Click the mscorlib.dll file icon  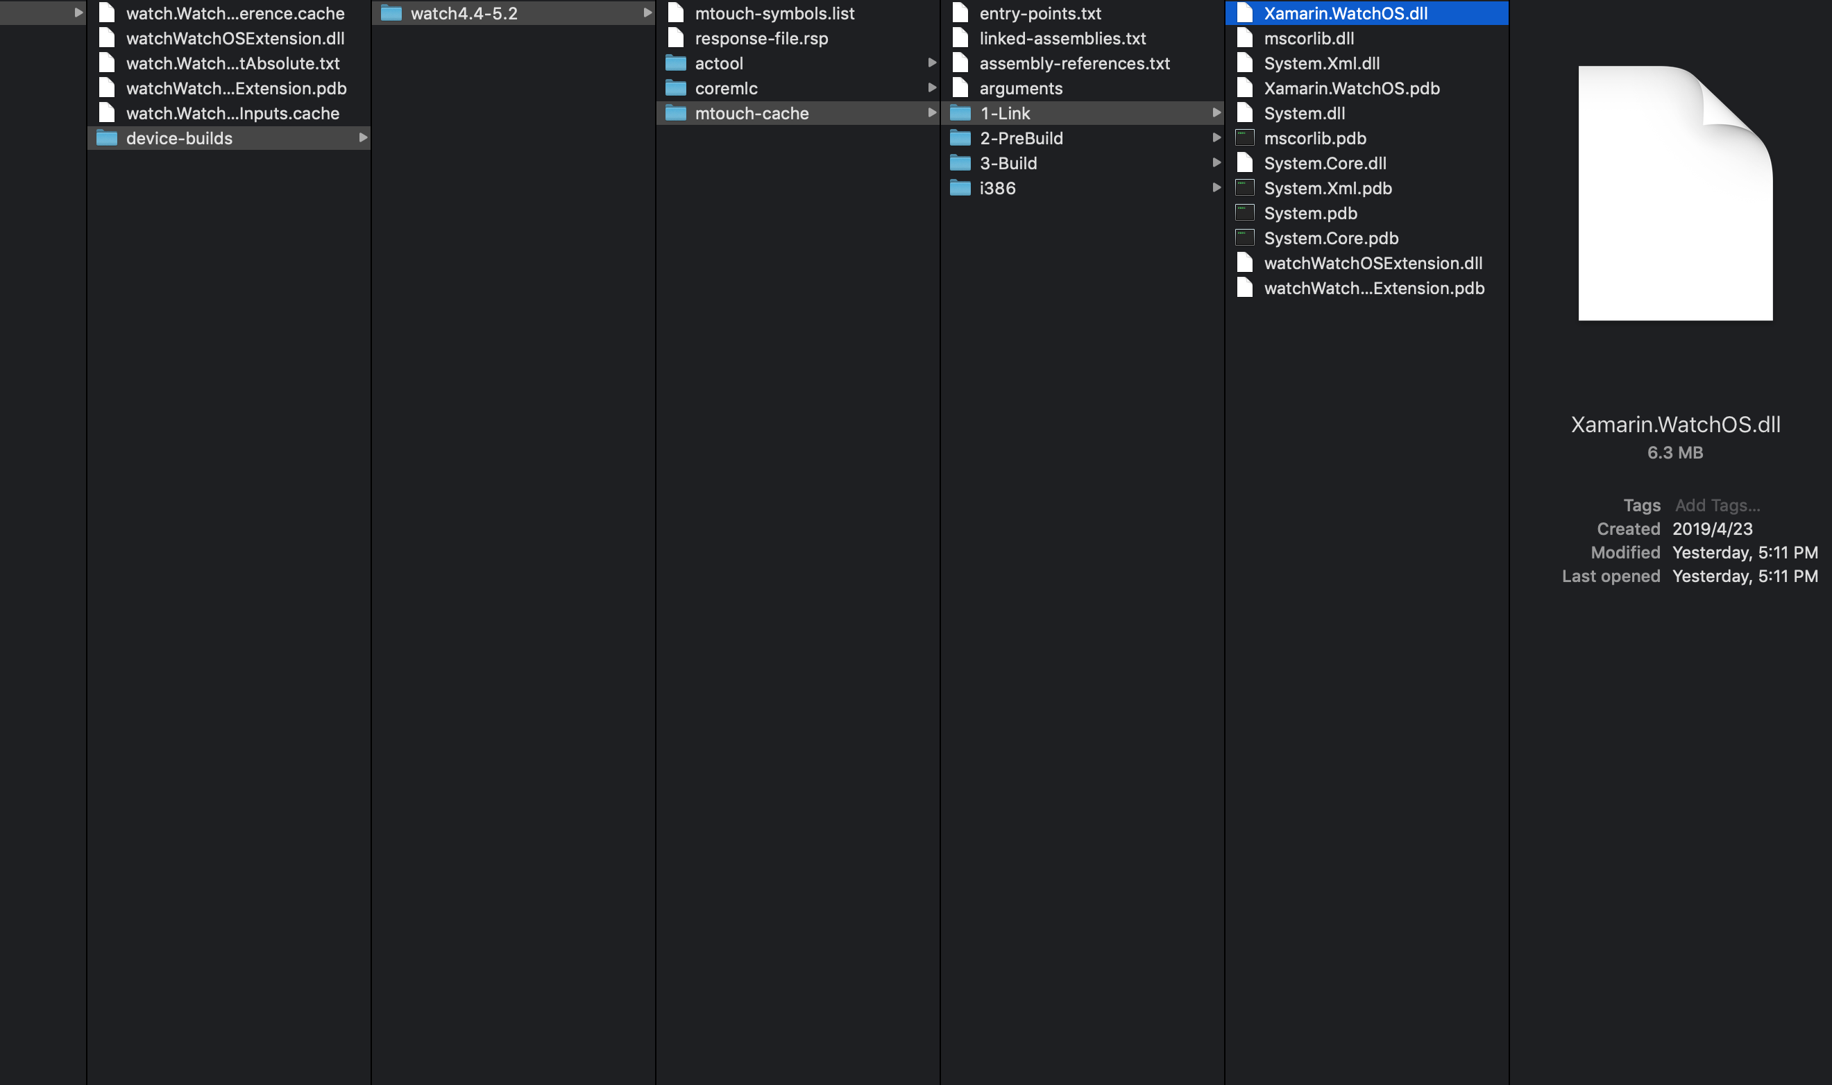click(x=1245, y=38)
